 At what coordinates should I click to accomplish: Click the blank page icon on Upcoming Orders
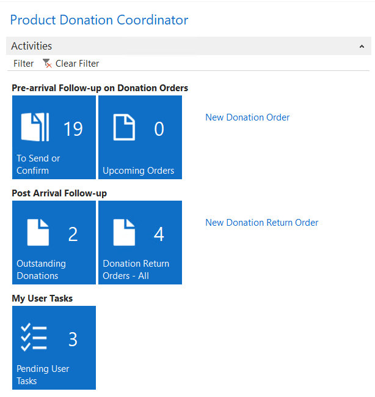(123, 127)
